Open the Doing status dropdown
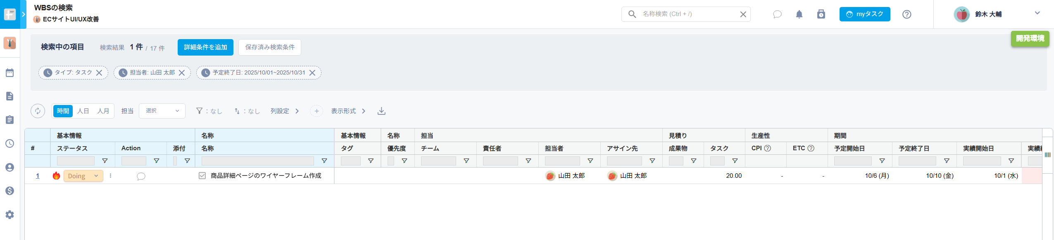 coord(83,176)
